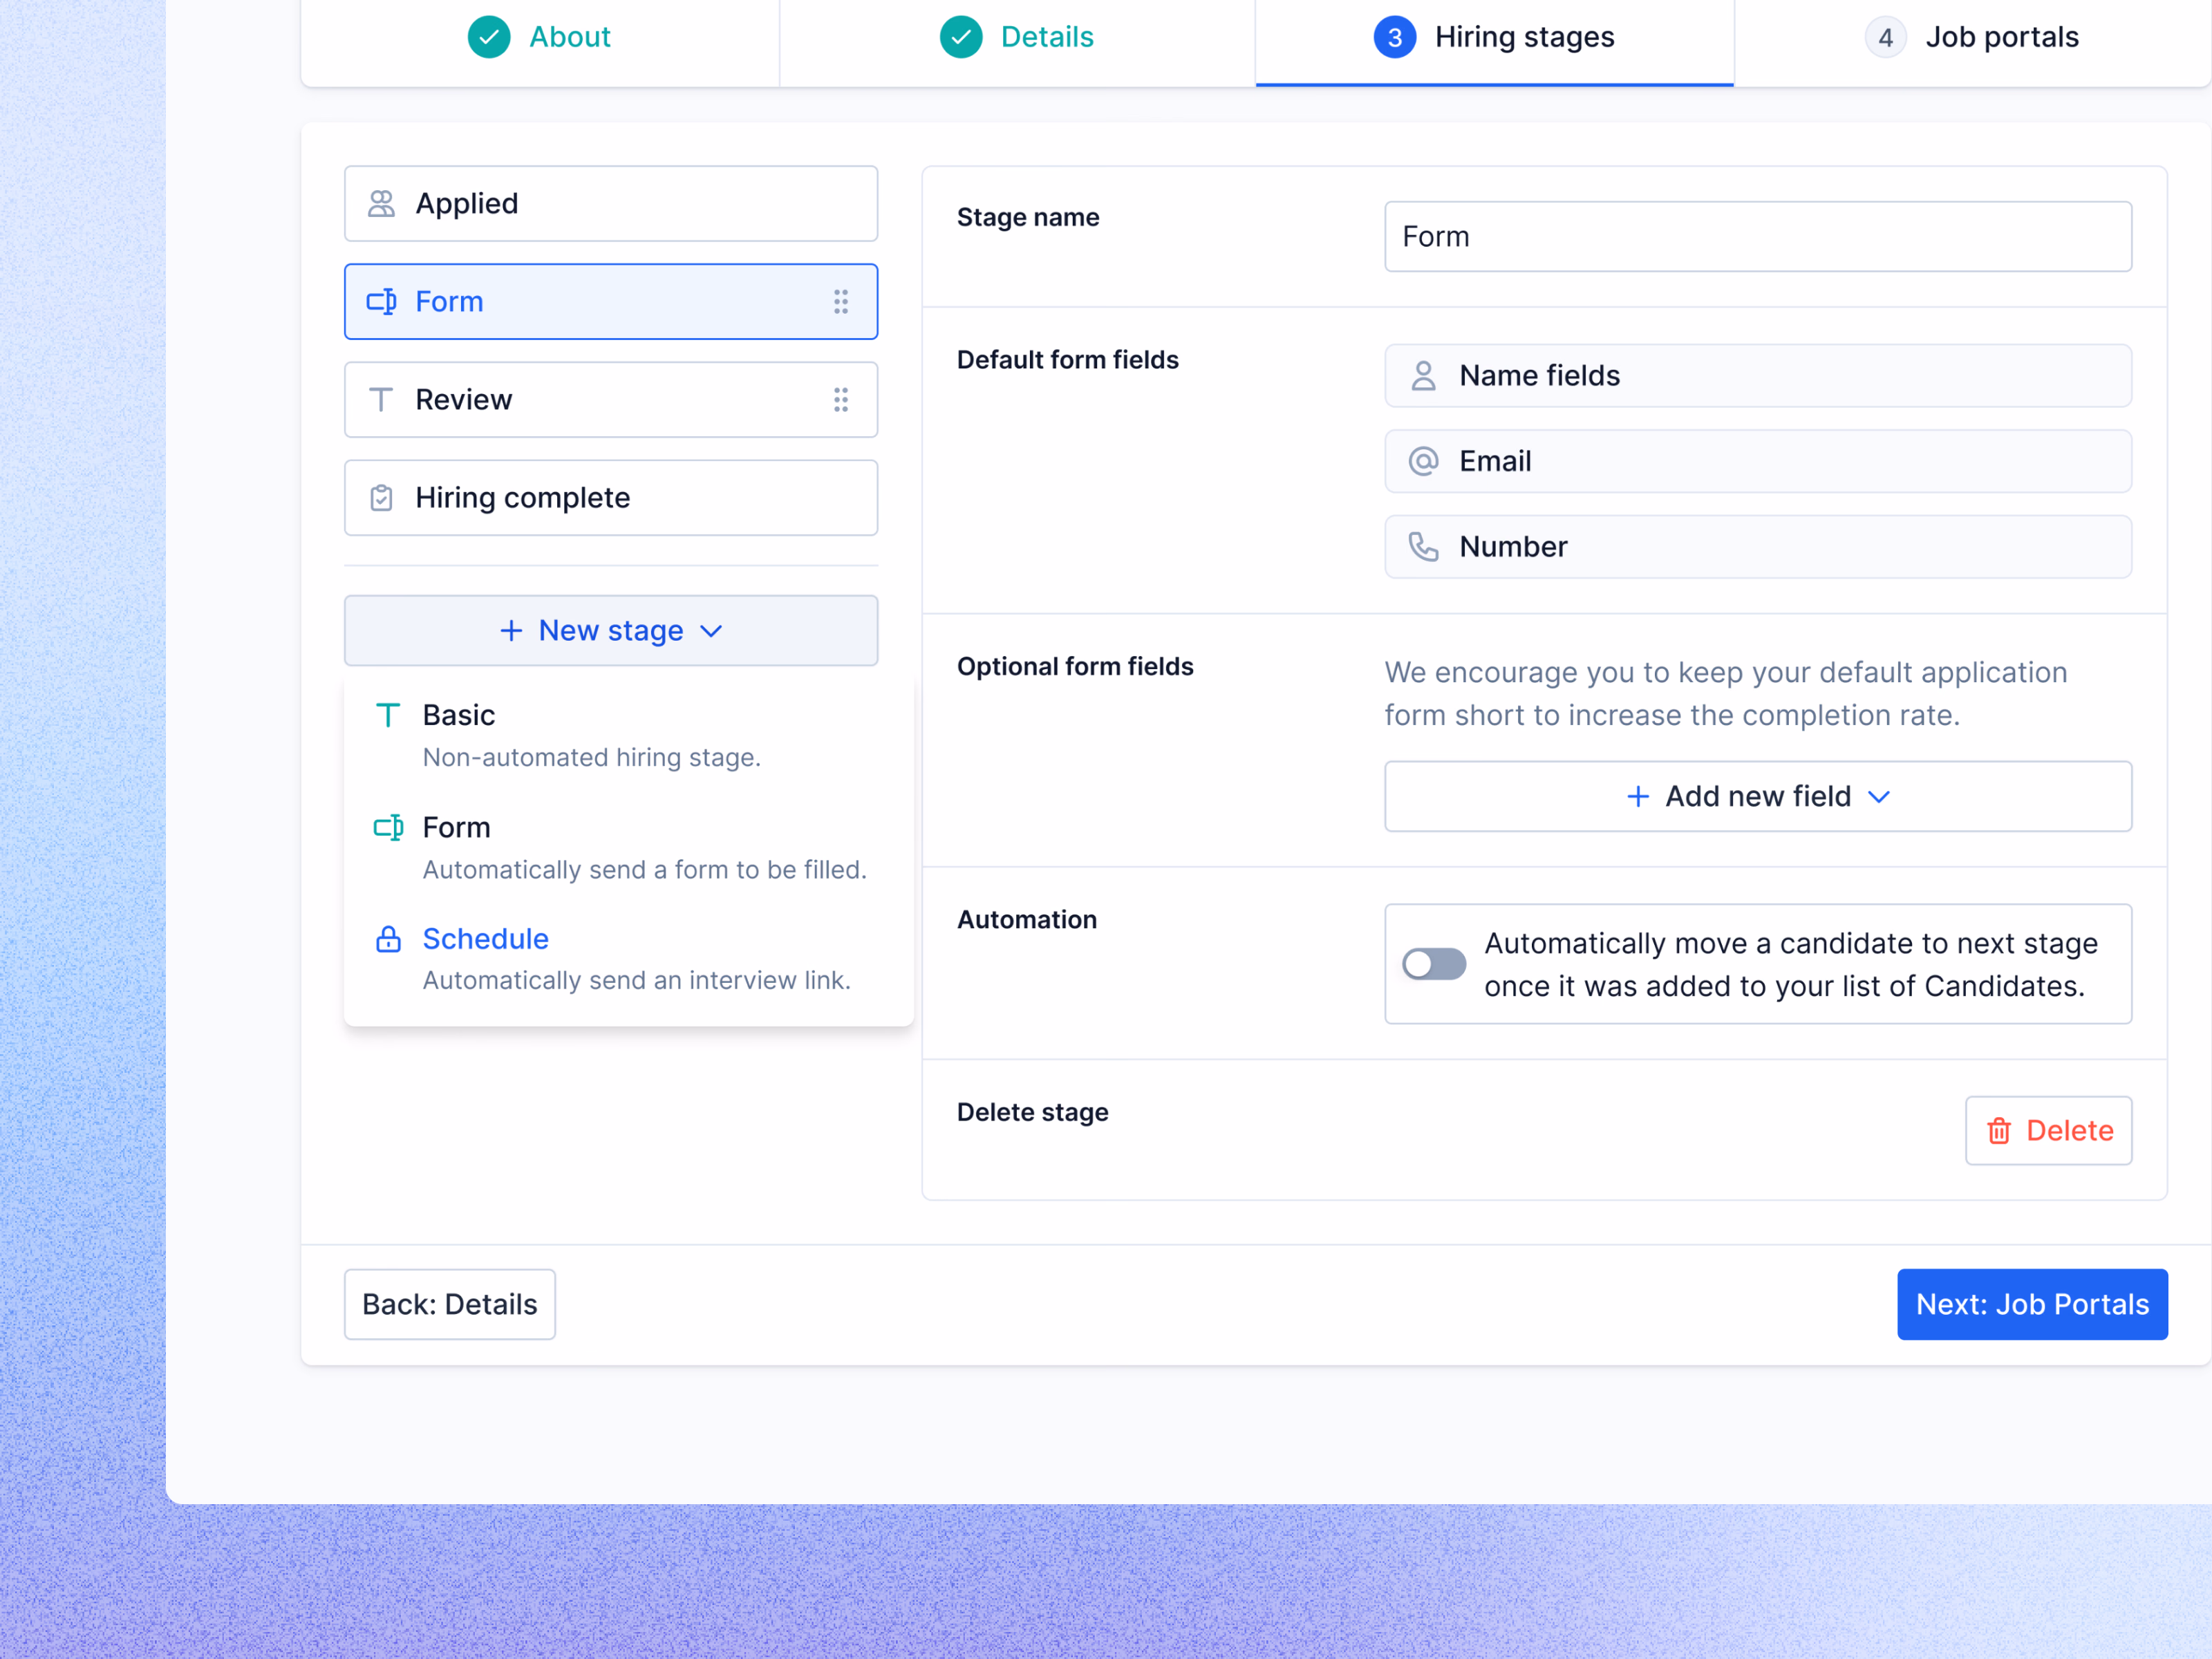Click the @ icon beside Email
The width and height of the screenshot is (2212, 1659).
[1423, 461]
